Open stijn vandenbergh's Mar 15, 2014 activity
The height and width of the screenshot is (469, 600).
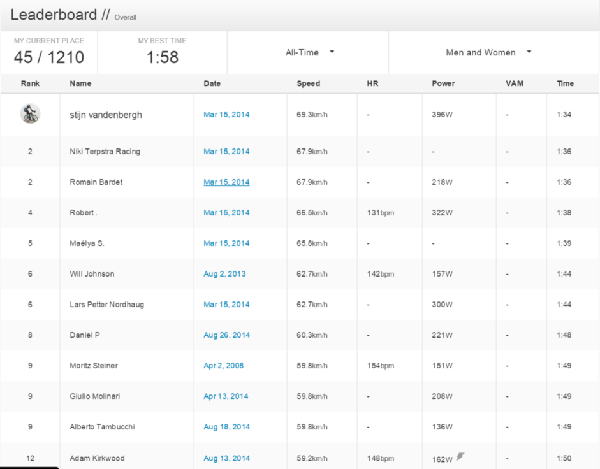point(226,115)
